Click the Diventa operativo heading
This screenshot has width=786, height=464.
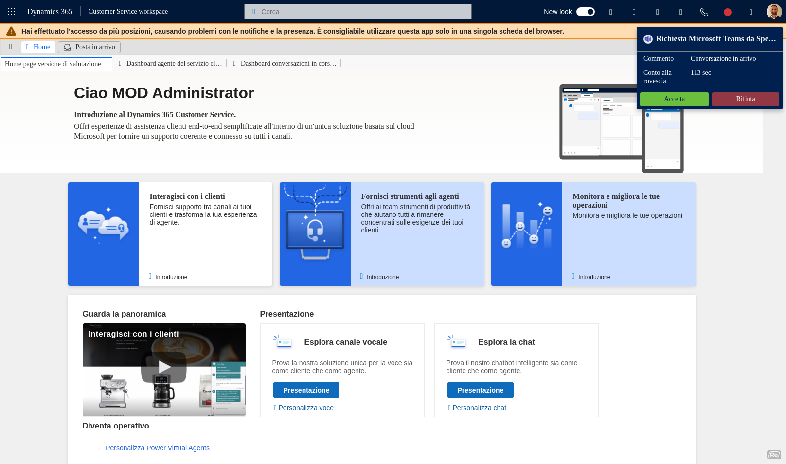click(116, 426)
